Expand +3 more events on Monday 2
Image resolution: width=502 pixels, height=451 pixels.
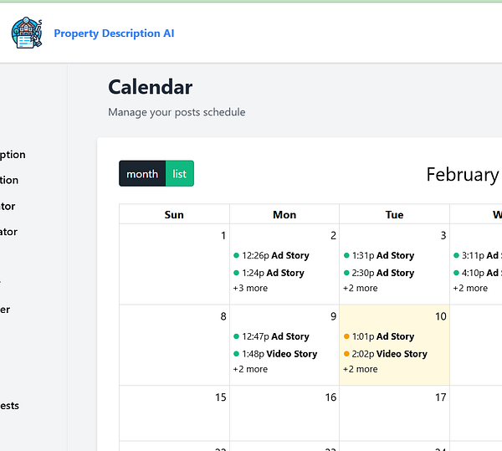[250, 288]
